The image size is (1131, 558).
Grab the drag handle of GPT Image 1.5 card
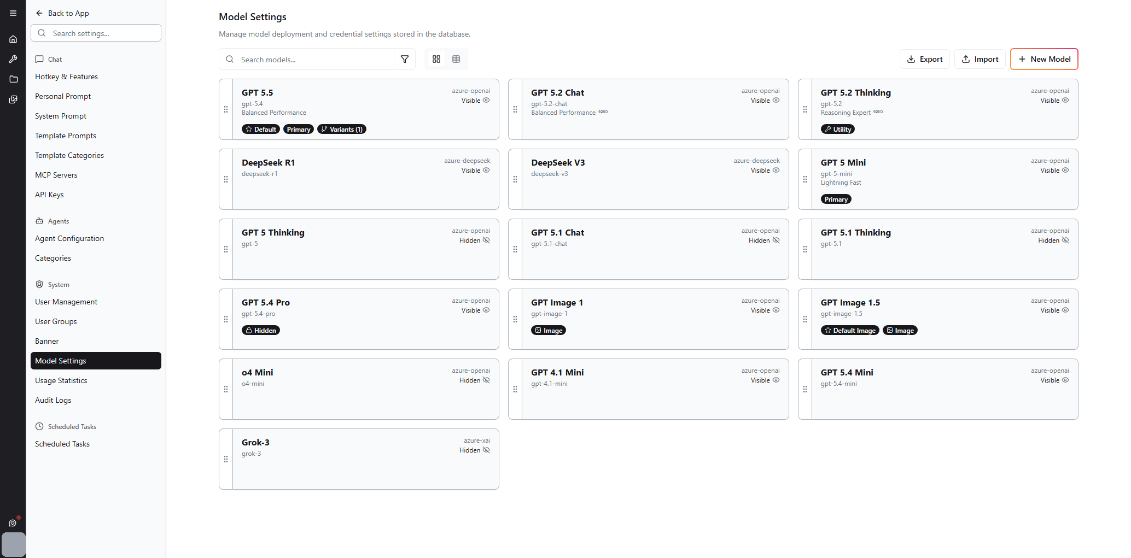click(x=805, y=319)
